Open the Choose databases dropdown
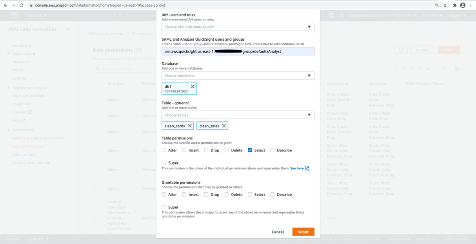 click(238, 76)
